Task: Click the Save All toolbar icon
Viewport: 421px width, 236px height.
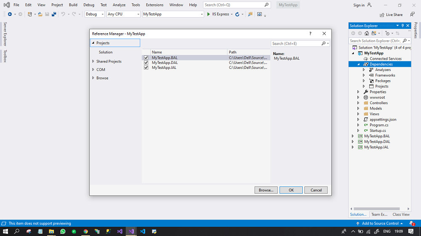Action: pyautogui.click(x=54, y=14)
